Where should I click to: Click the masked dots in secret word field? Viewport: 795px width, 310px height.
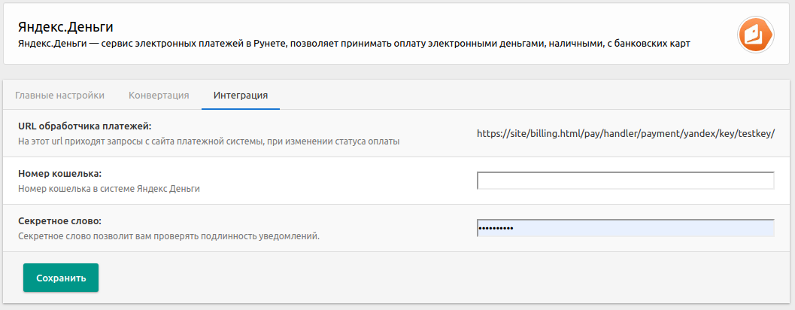(496, 228)
